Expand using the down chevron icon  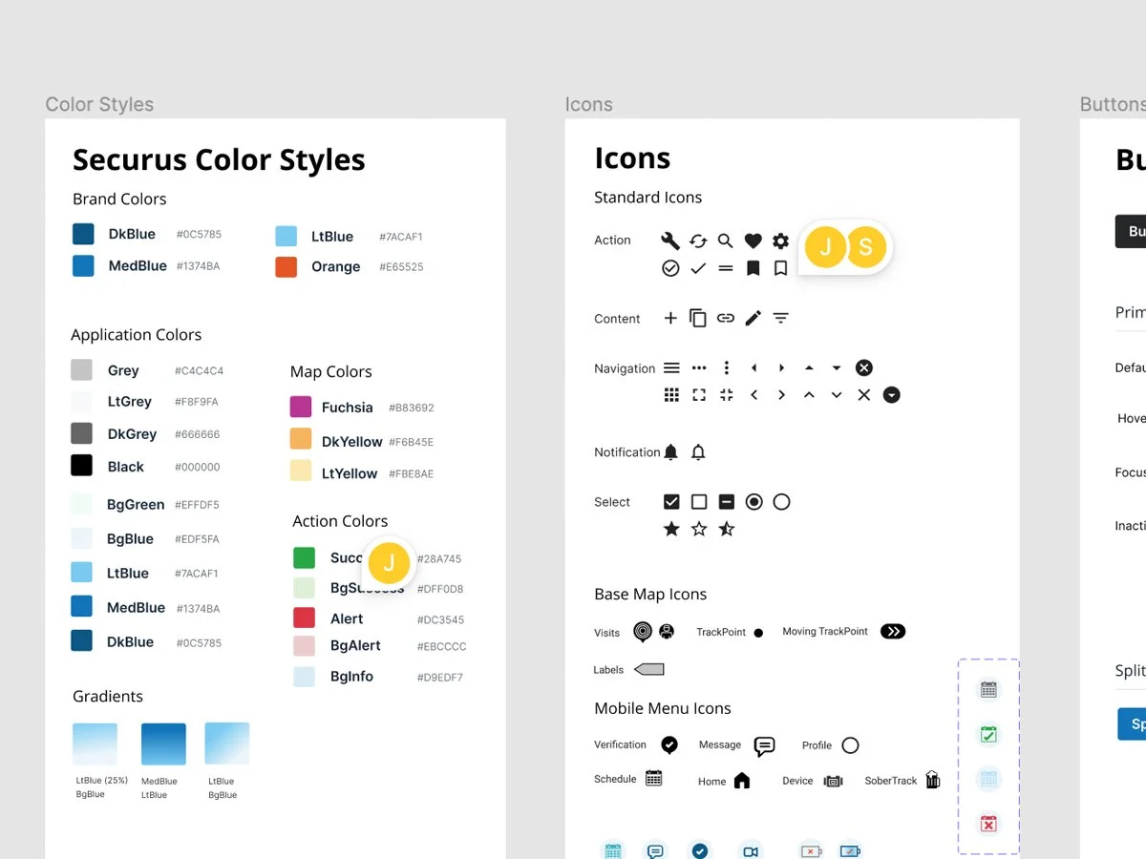(837, 394)
